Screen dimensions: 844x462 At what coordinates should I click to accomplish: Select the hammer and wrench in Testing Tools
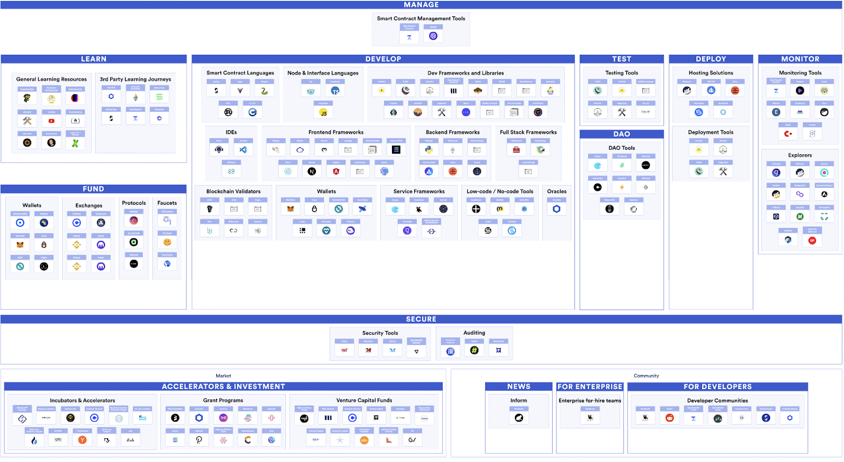(x=622, y=112)
